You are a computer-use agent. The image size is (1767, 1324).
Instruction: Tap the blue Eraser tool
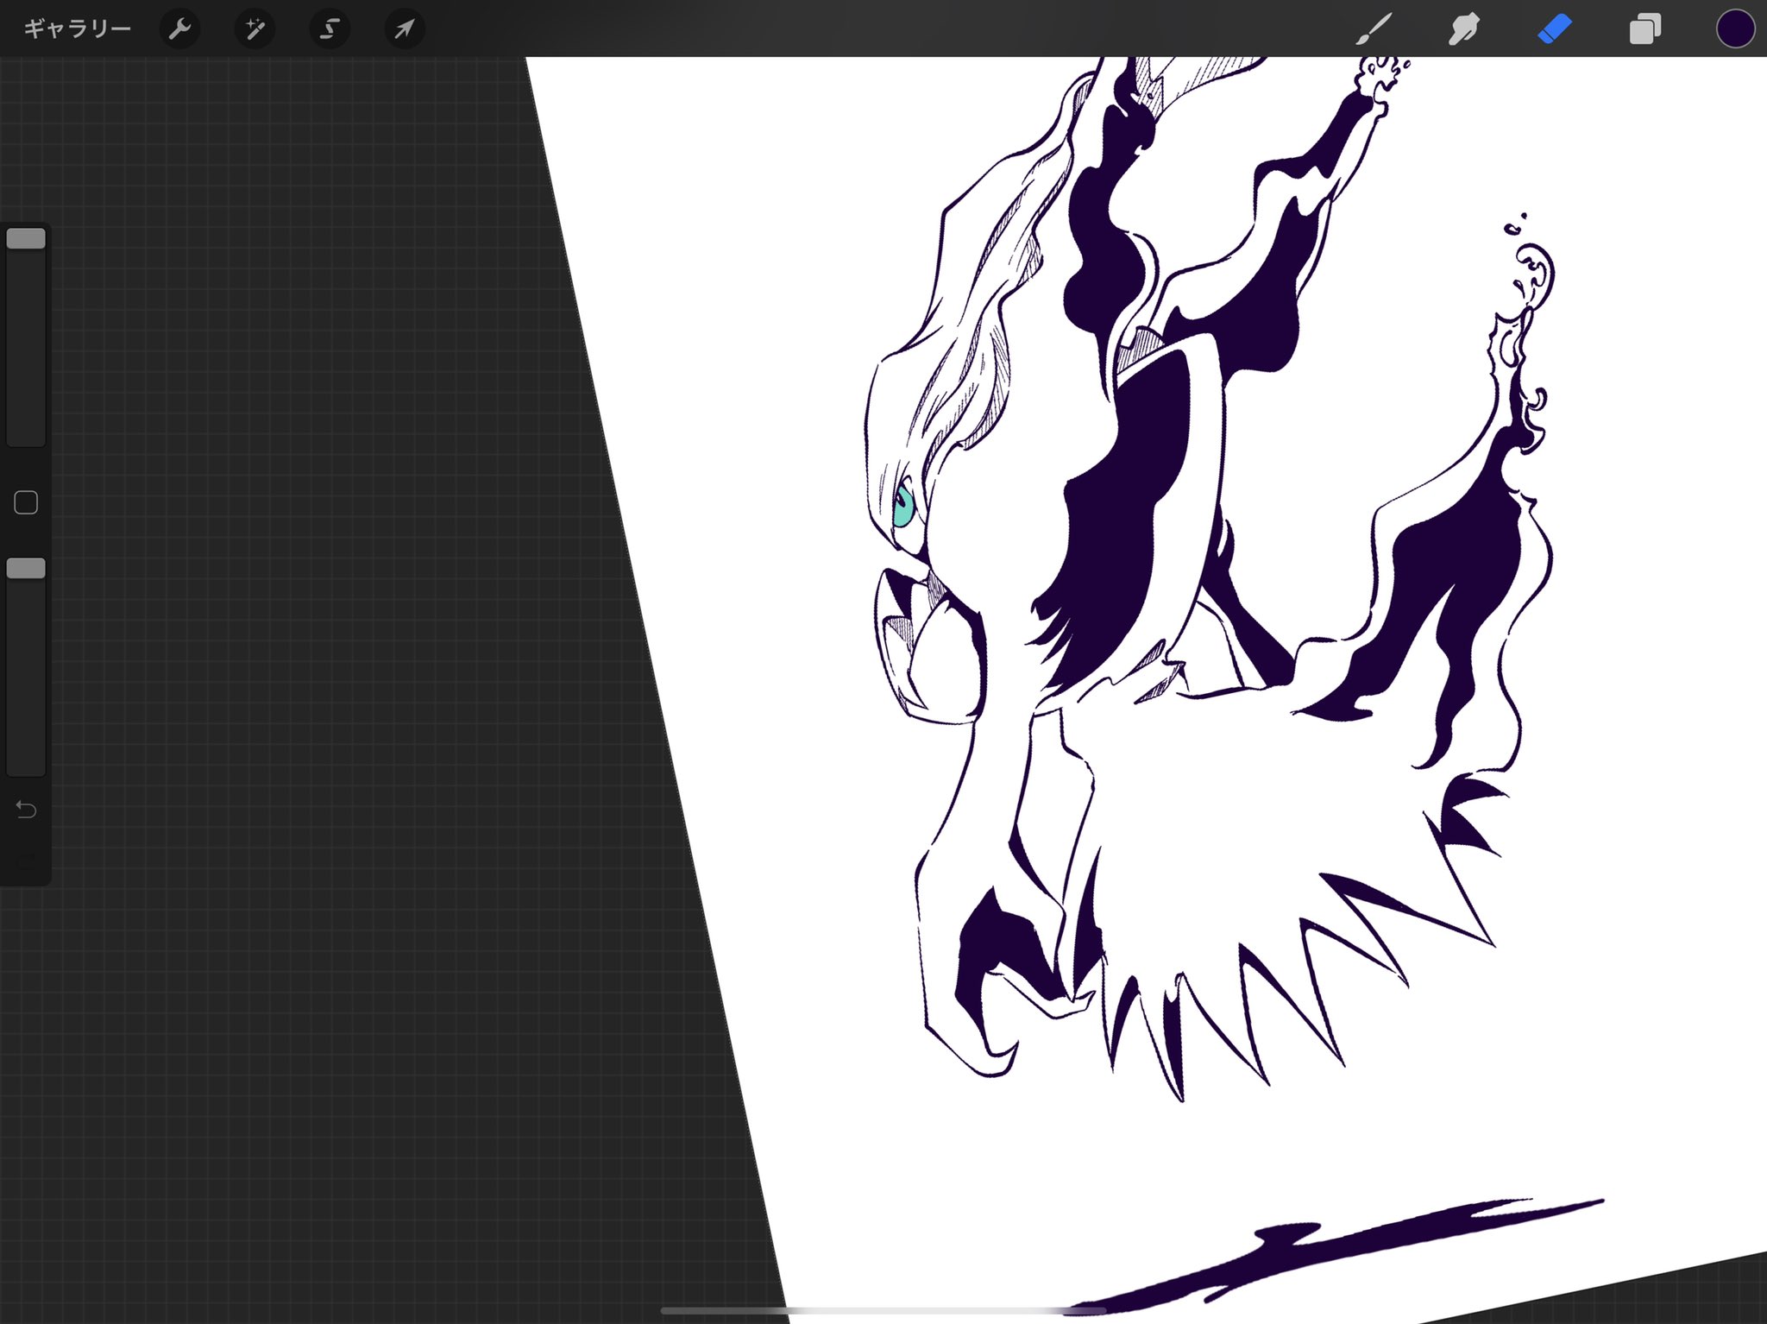pyautogui.click(x=1555, y=29)
